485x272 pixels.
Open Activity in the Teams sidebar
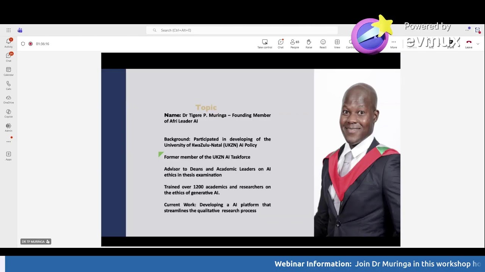pos(8,43)
